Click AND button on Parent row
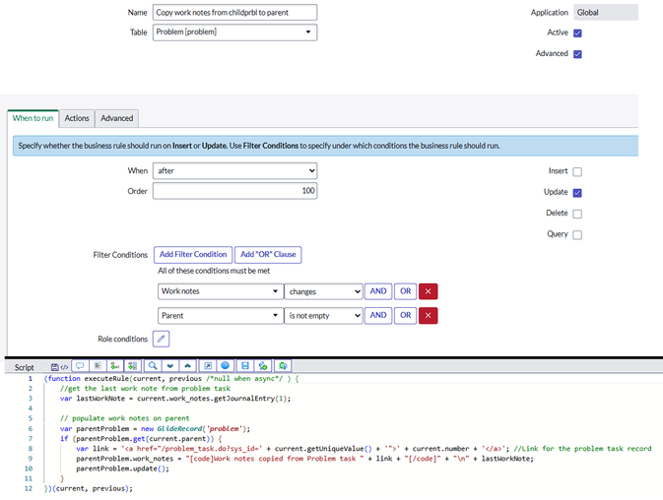The width and height of the screenshot is (663, 500). click(x=378, y=316)
